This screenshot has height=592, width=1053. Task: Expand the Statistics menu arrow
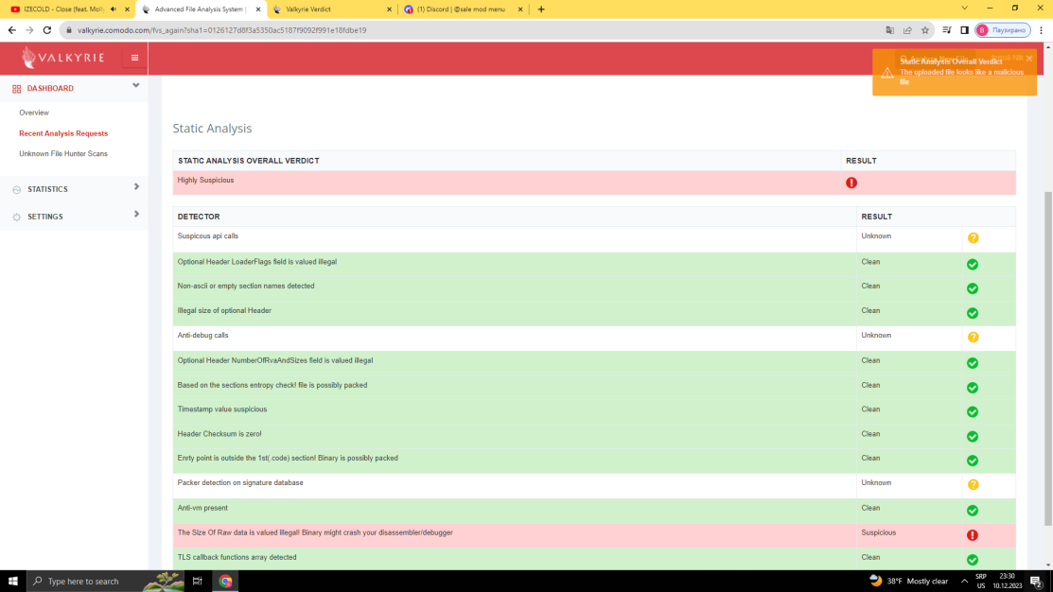pyautogui.click(x=136, y=187)
